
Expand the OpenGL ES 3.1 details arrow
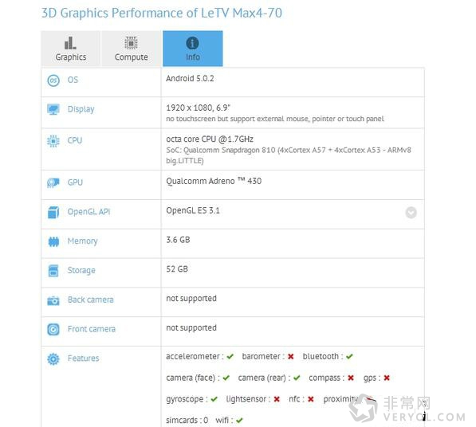411,213
